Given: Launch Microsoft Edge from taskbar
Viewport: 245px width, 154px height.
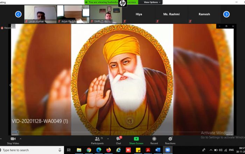Looking at the screenshot, I should (x=99, y=150).
